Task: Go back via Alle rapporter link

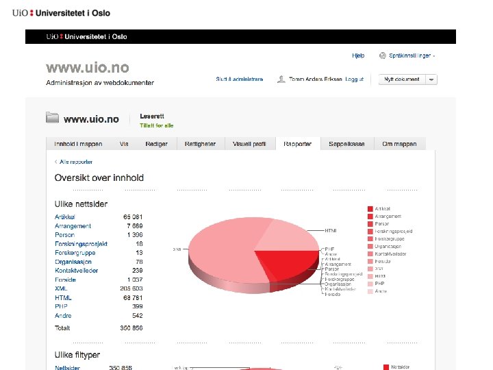Action: 76,162
